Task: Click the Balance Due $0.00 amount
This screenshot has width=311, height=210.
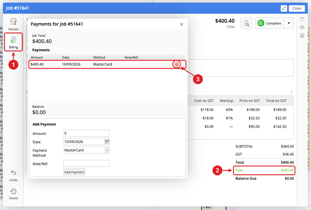Action: click(x=289, y=178)
